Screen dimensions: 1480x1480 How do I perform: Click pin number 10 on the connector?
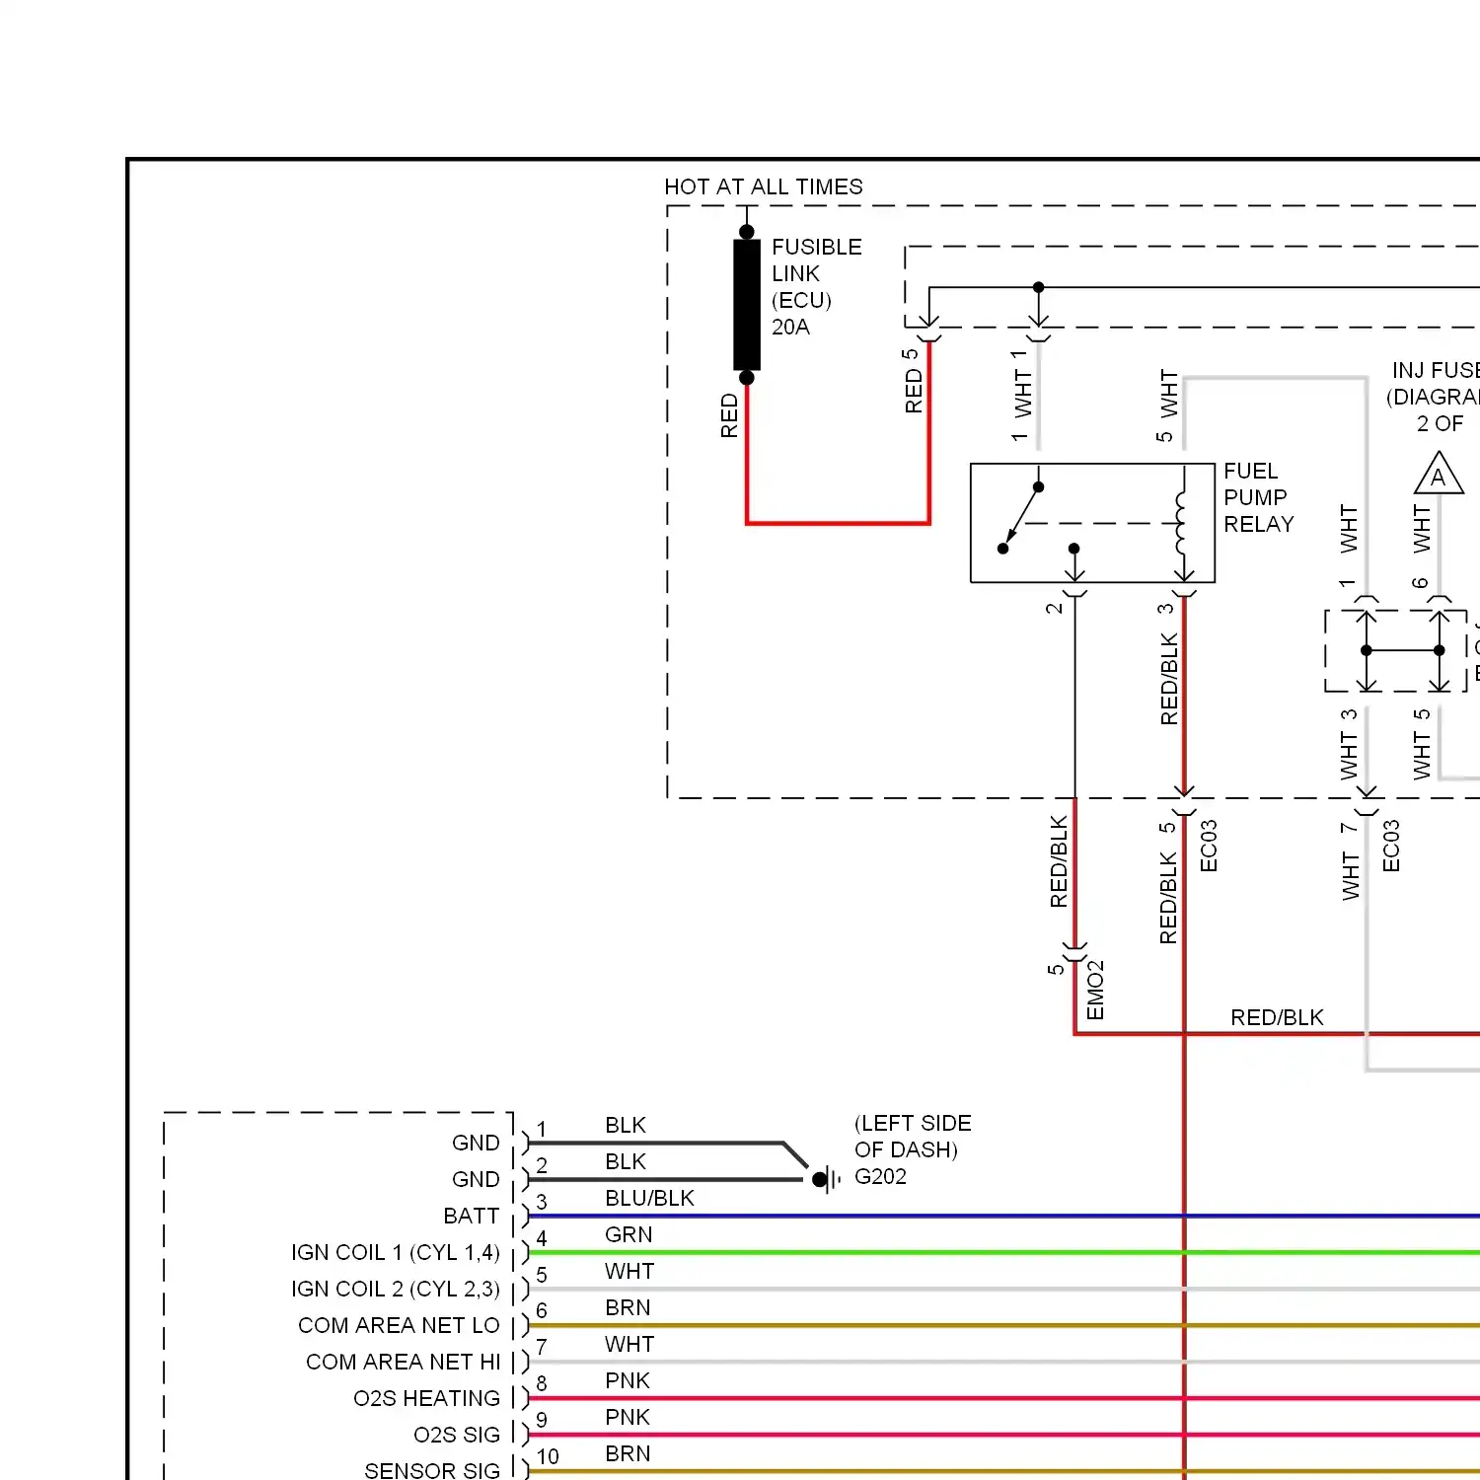tap(548, 1457)
